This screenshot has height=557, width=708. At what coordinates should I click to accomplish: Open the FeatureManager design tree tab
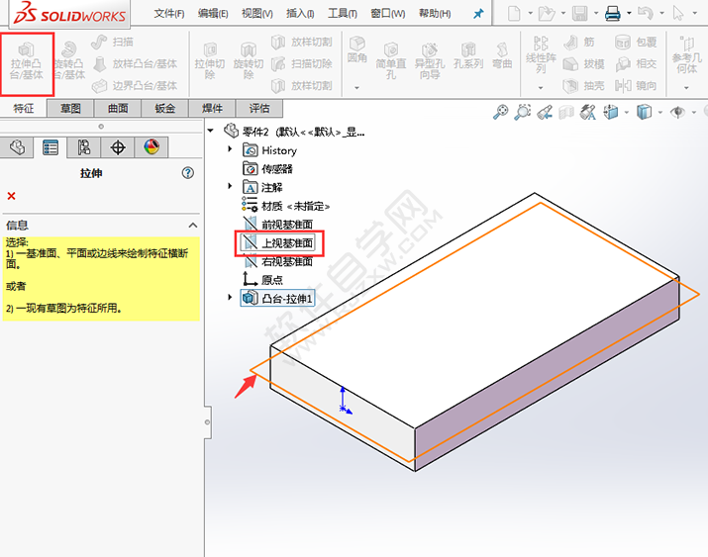(x=17, y=147)
